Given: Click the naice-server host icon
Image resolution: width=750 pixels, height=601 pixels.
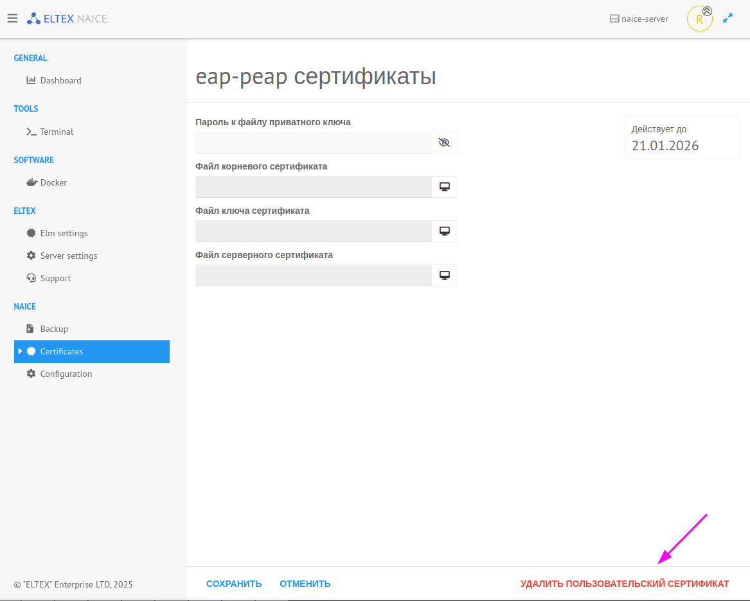Looking at the screenshot, I should point(614,19).
